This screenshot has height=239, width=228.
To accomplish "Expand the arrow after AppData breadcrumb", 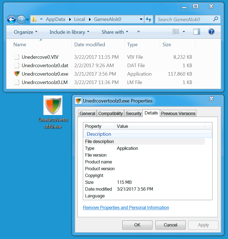I will point(70,19).
